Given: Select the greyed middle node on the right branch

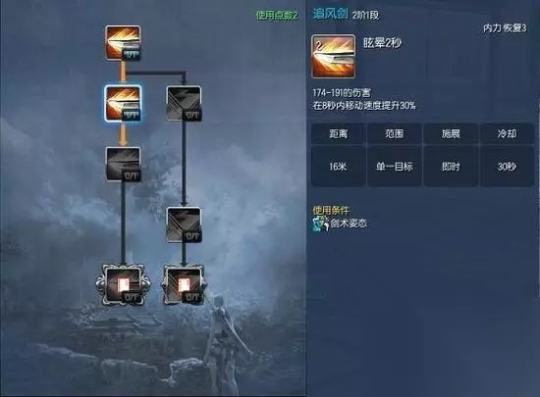Looking at the screenshot, I should click(184, 224).
